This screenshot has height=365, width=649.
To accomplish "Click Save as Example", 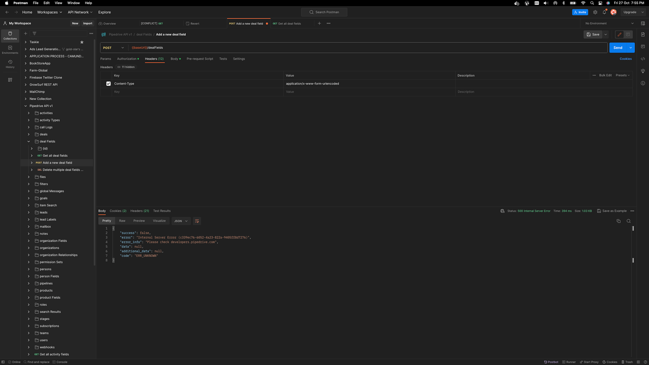I will [x=612, y=211].
